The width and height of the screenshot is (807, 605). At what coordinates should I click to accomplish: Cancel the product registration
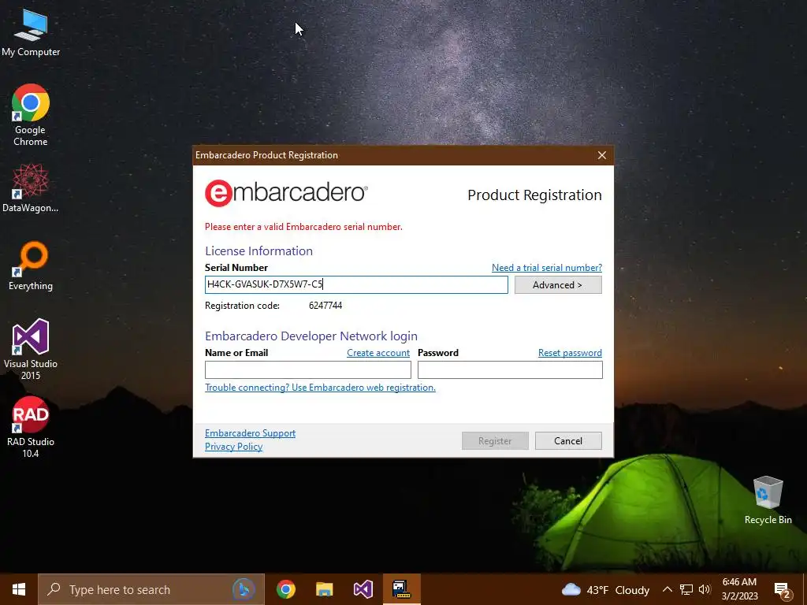(x=568, y=441)
